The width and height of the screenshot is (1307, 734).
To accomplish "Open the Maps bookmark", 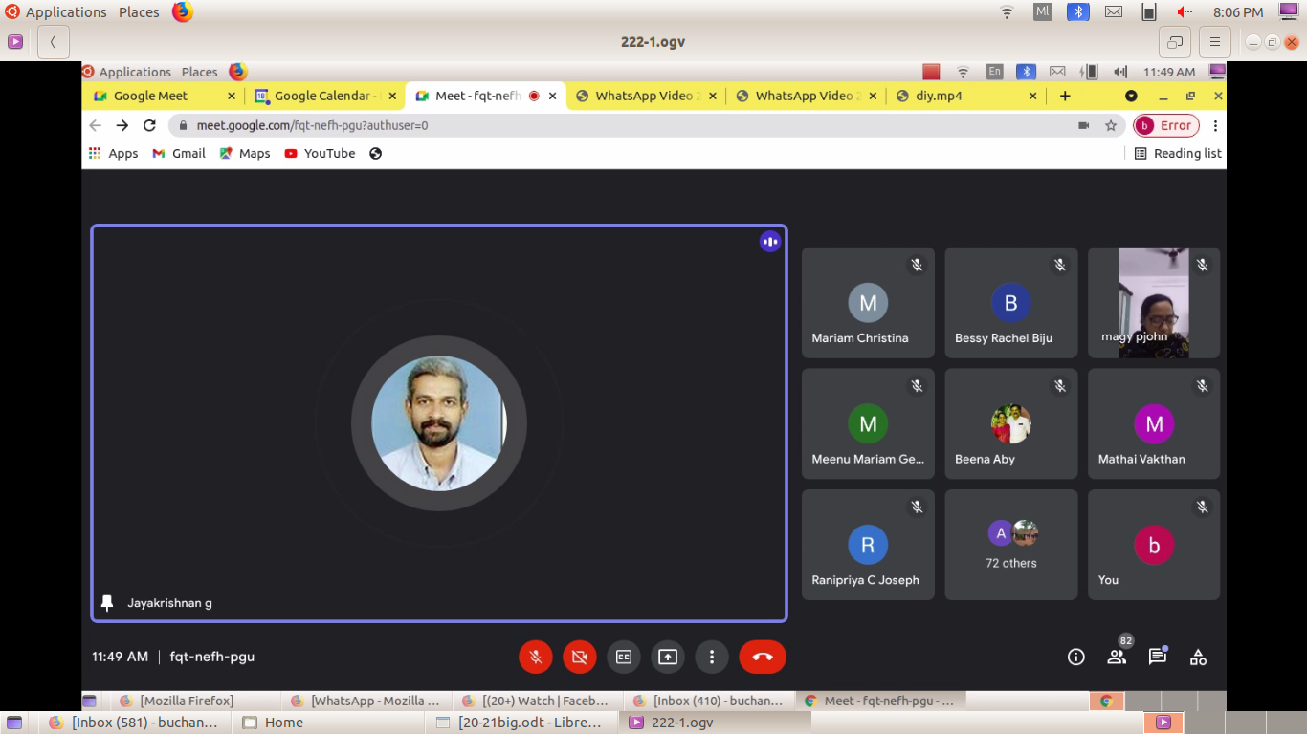I will 245,153.
